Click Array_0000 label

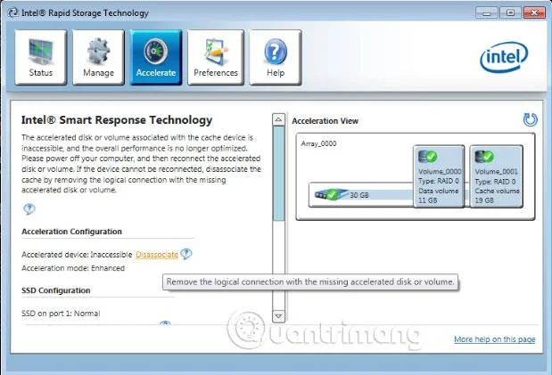[x=318, y=143]
